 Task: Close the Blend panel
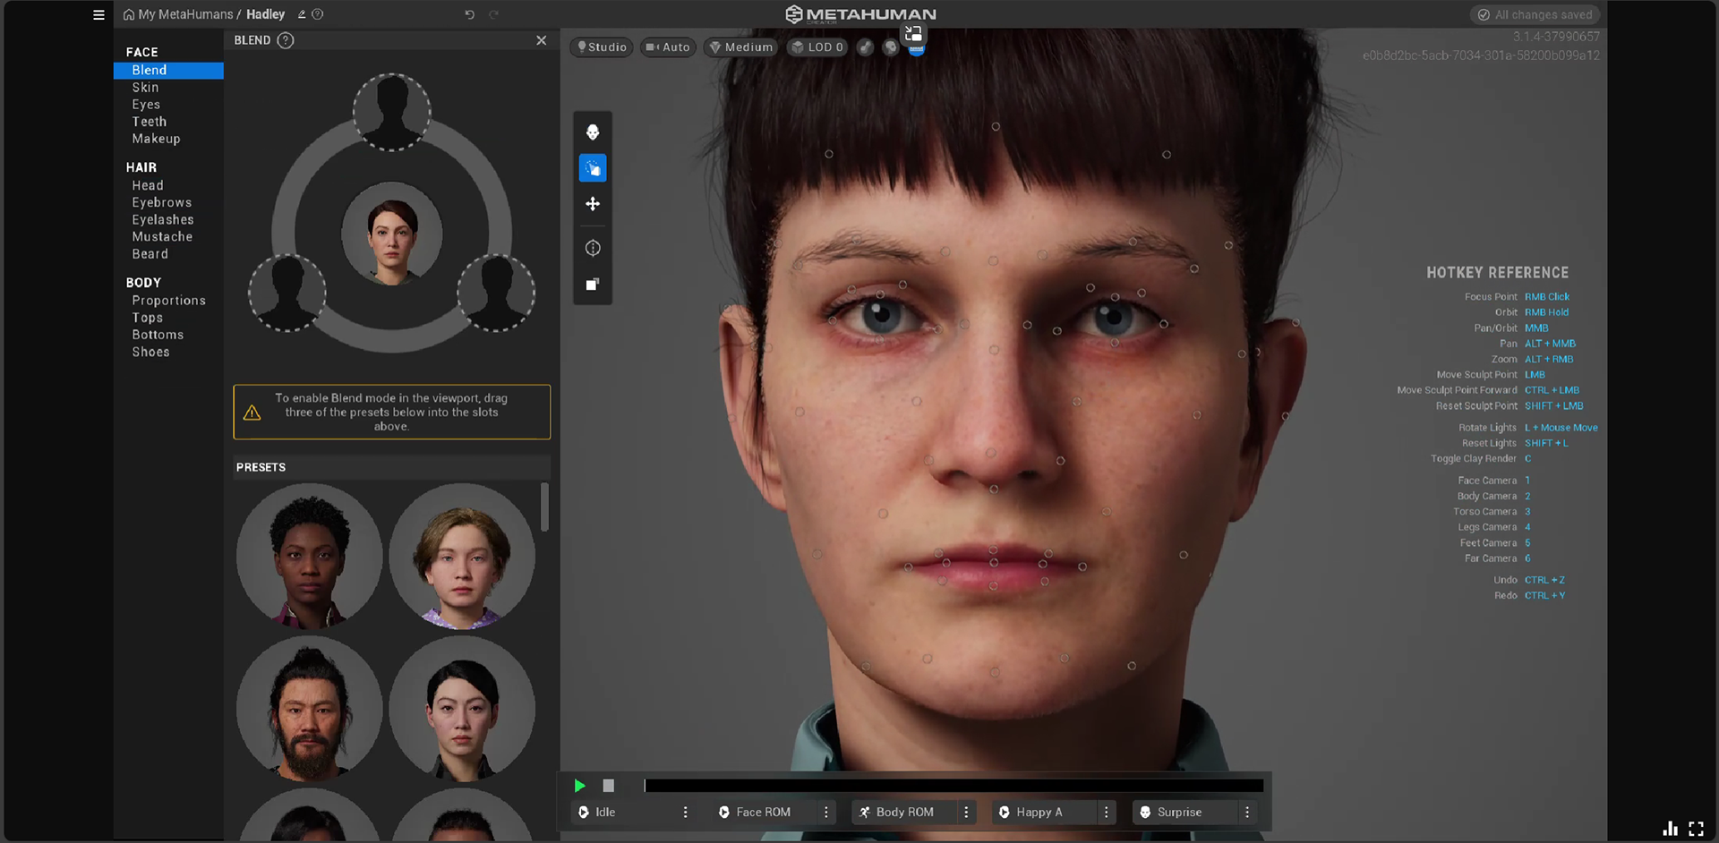point(541,40)
